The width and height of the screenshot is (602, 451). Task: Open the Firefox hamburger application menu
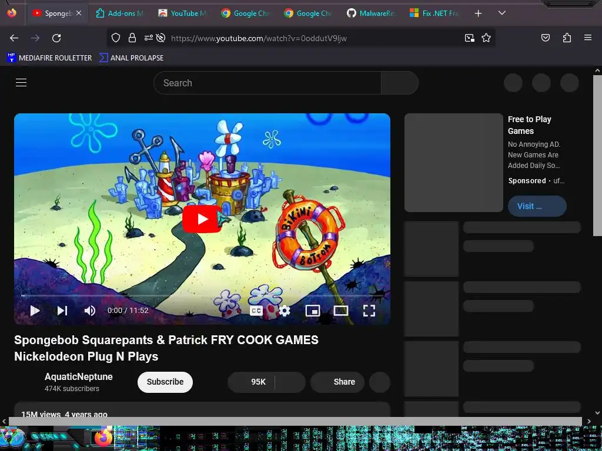pos(587,38)
